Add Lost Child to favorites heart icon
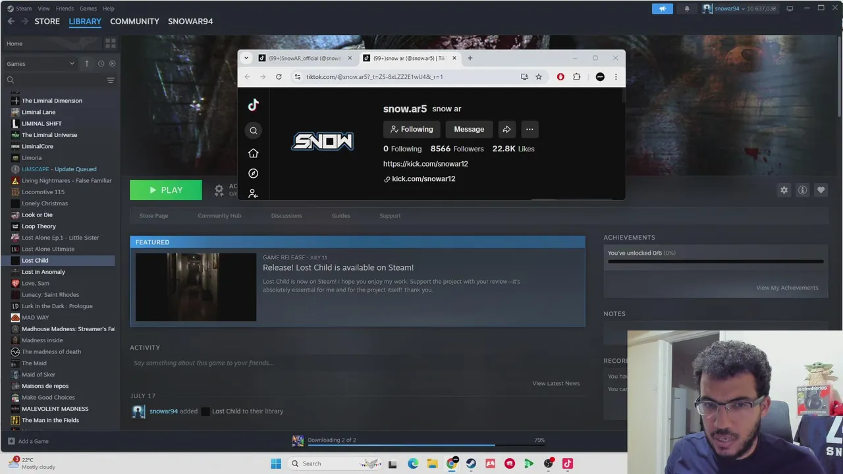This screenshot has width=843, height=474. (821, 190)
